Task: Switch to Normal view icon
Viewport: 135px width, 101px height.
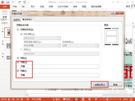Action: pos(77,99)
